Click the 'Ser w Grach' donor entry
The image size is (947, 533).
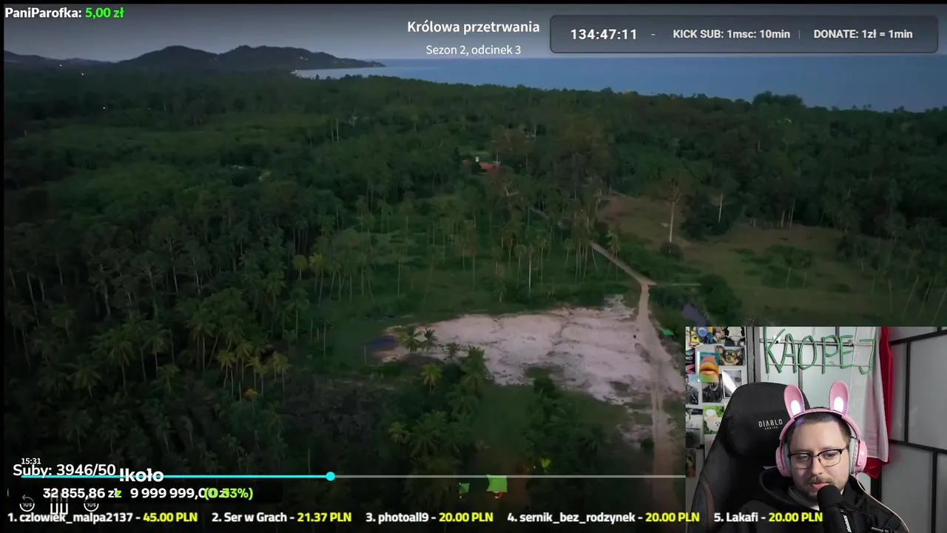281,517
